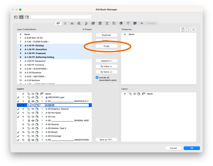Toggle visibility eye of ARCHICAD Layer
213x166 pixels.
coord(33,97)
